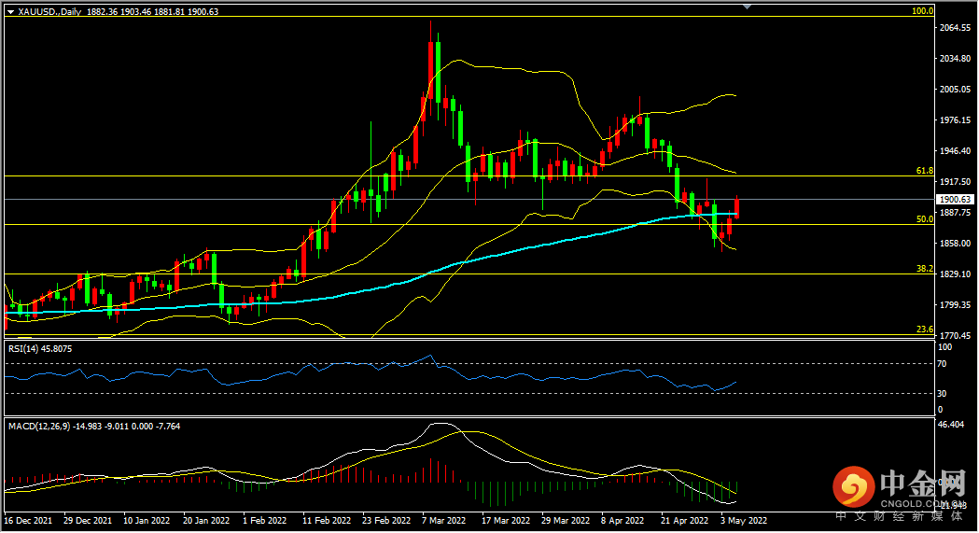Viewport: 979px width, 533px height.
Task: Click the Fibonacci 38.2 level label
Action: coord(925,269)
